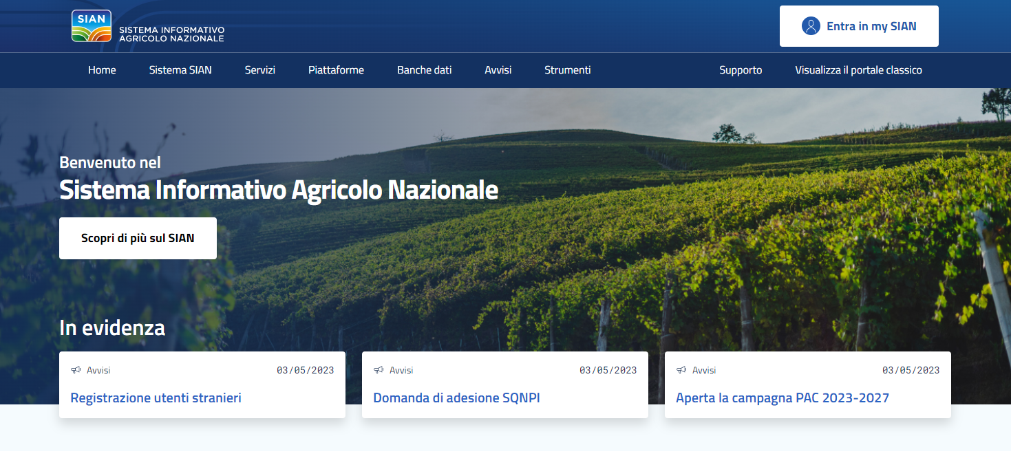The width and height of the screenshot is (1011, 456).
Task: Click the Sistema Informativo Agricolo Nazionale hero title
Action: pos(279,190)
